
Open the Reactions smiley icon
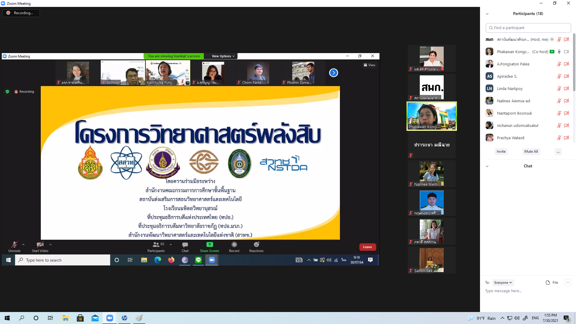tap(256, 244)
